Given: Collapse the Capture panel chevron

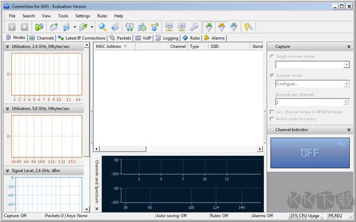Looking at the screenshot, I should [348, 46].
